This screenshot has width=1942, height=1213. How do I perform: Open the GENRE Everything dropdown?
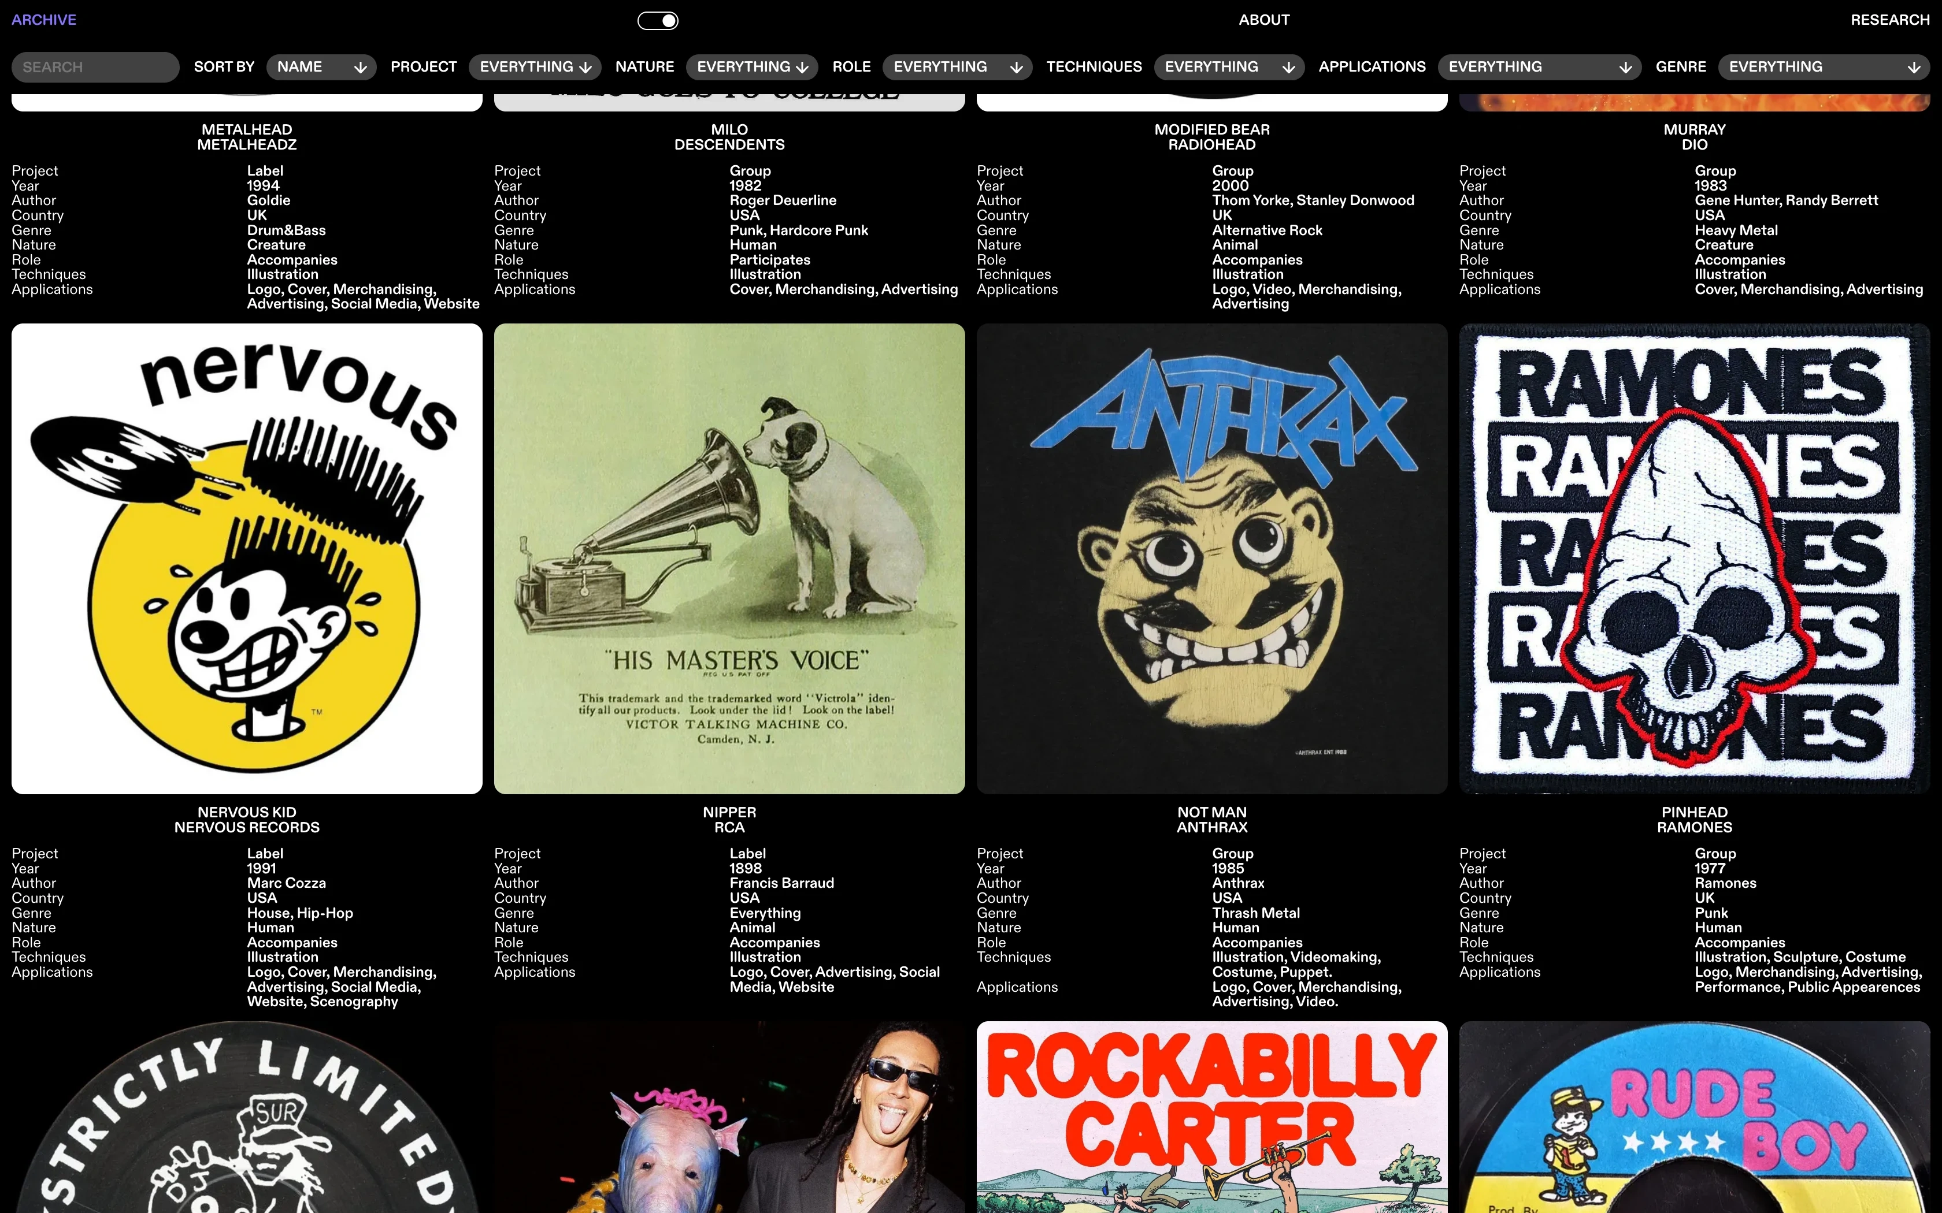point(1824,68)
